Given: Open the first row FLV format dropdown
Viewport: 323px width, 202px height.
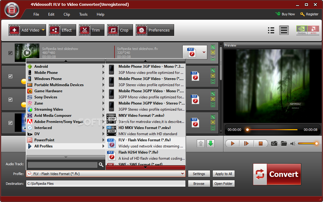Looking at the screenshot, I should [x=204, y=52].
